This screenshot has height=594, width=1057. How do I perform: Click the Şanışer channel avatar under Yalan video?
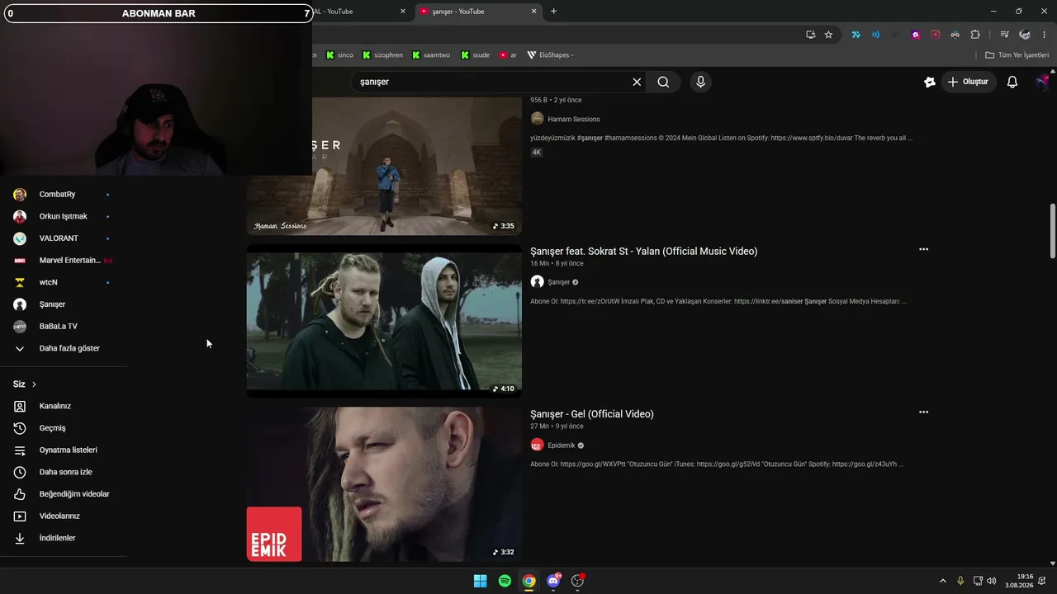[x=537, y=282]
